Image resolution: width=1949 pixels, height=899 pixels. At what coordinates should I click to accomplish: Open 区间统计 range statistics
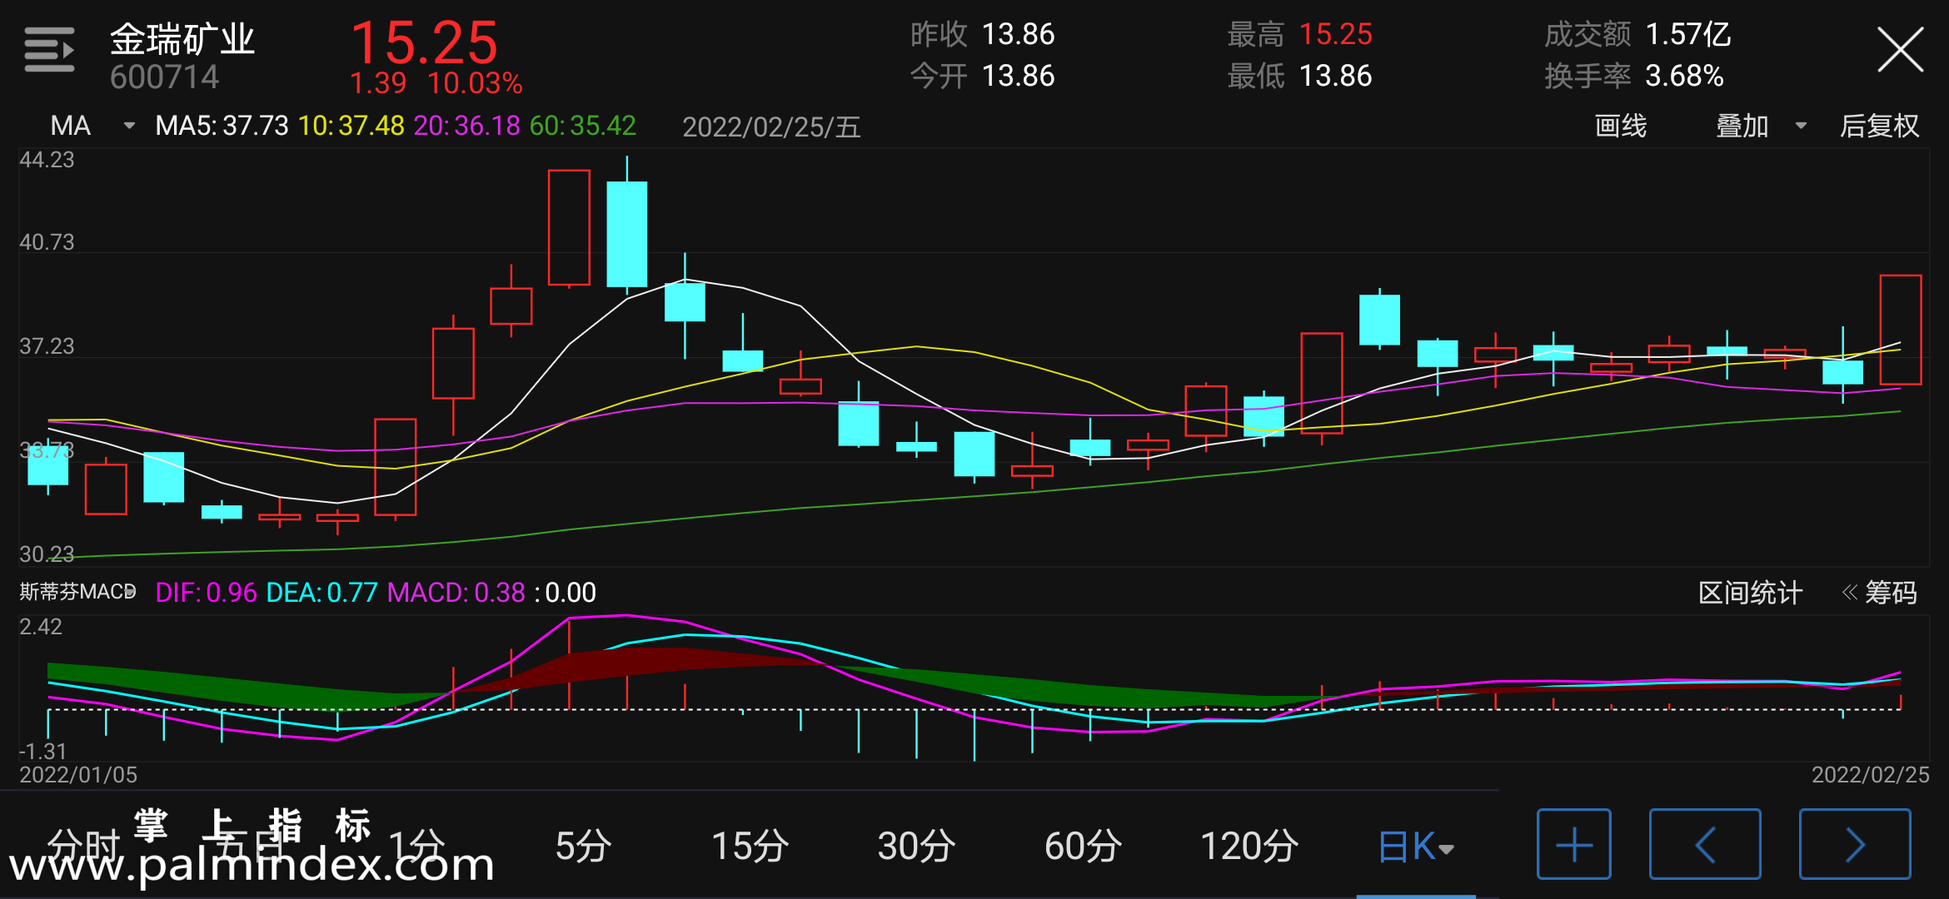[x=1750, y=593]
